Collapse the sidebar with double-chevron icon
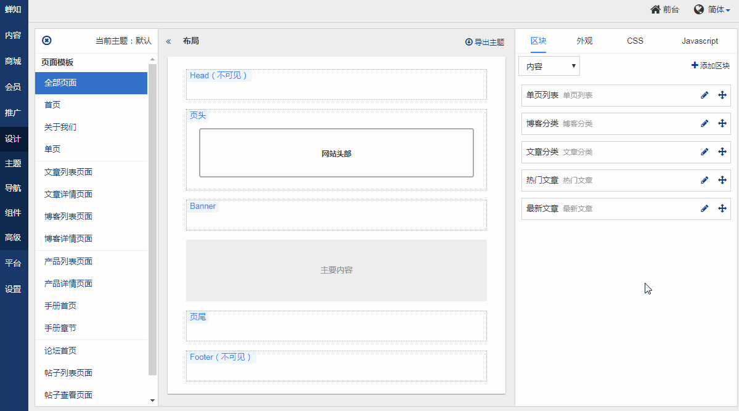The width and height of the screenshot is (739, 411). pyautogui.click(x=168, y=41)
